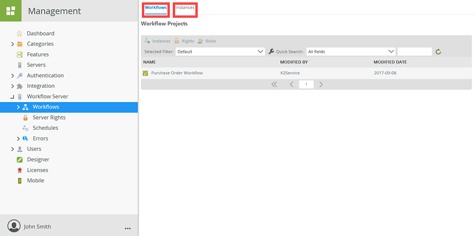Click the K2Service cell
The image size is (475, 236).
[x=290, y=73]
